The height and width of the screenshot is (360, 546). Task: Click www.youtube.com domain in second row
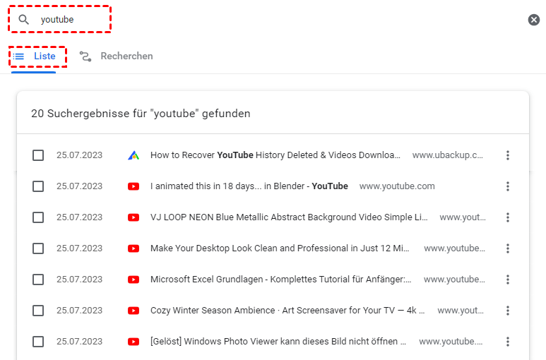(397, 186)
